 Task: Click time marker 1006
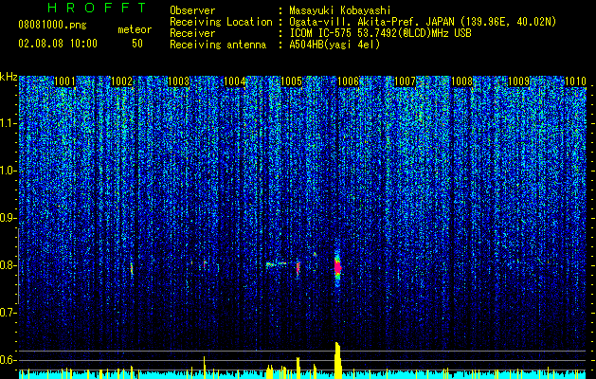click(x=348, y=81)
